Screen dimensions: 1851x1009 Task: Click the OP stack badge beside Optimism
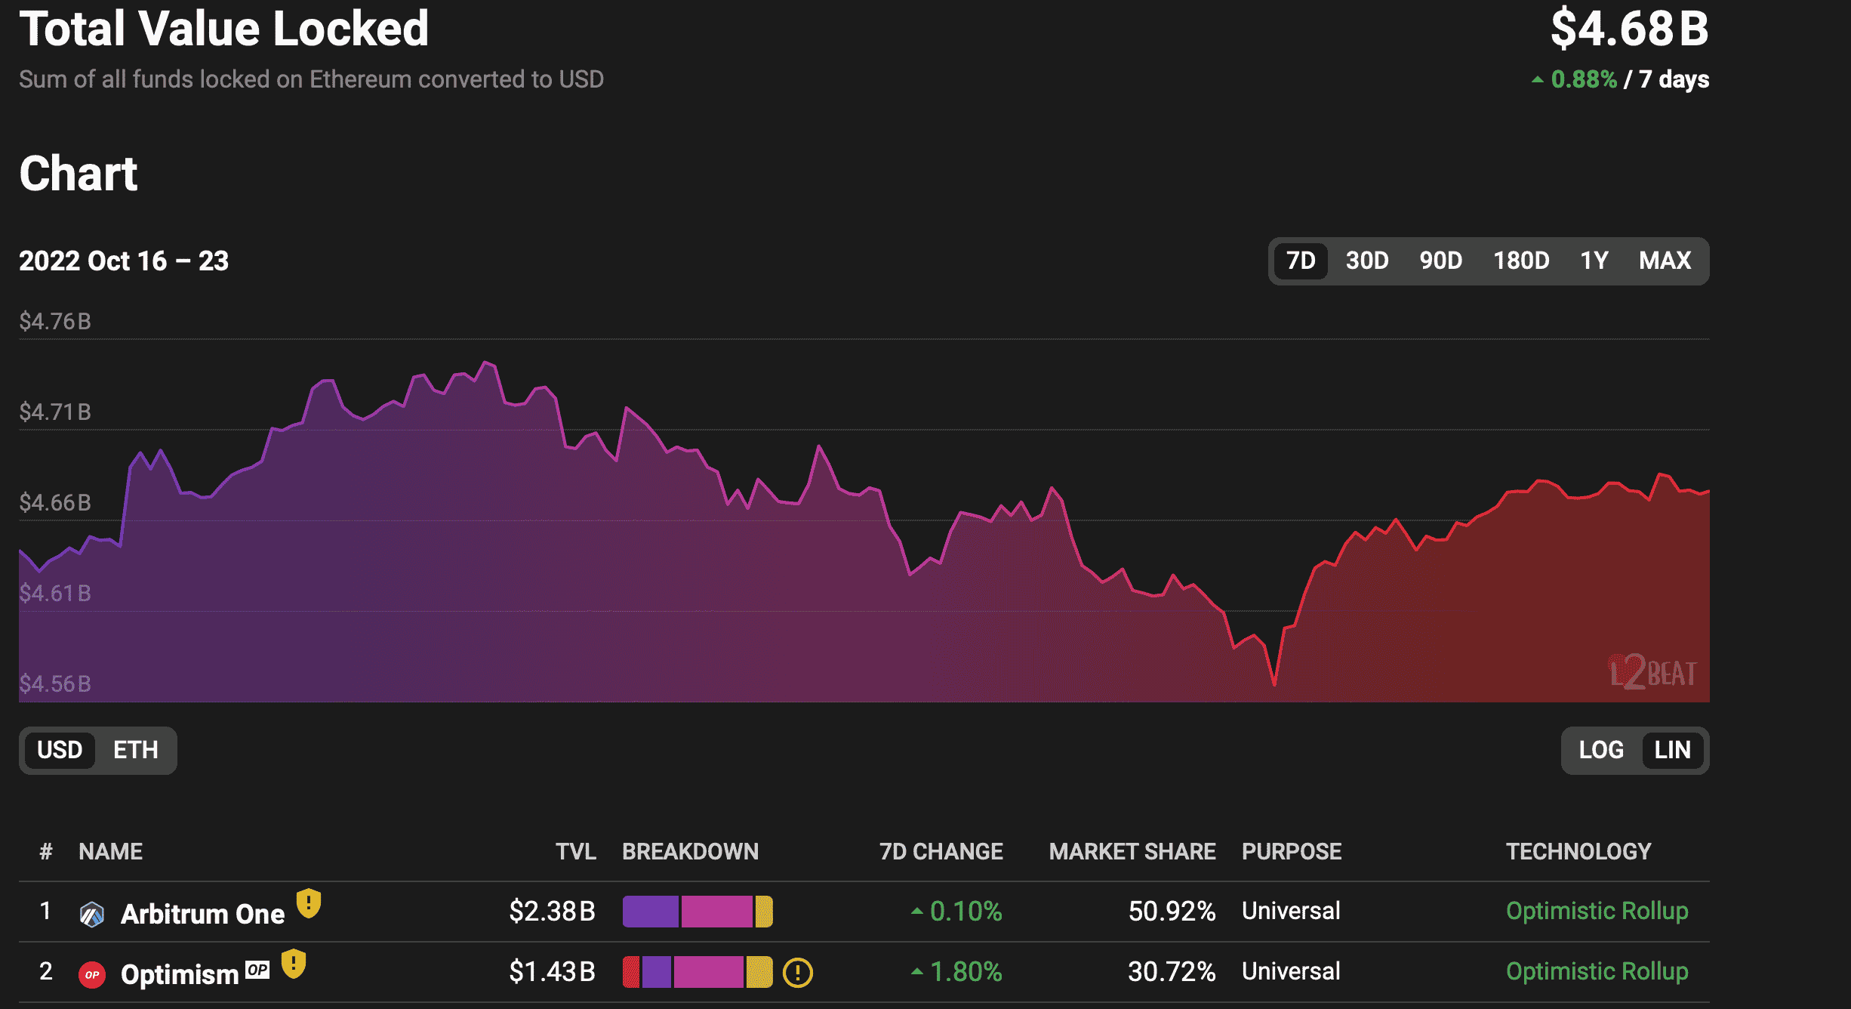click(257, 970)
